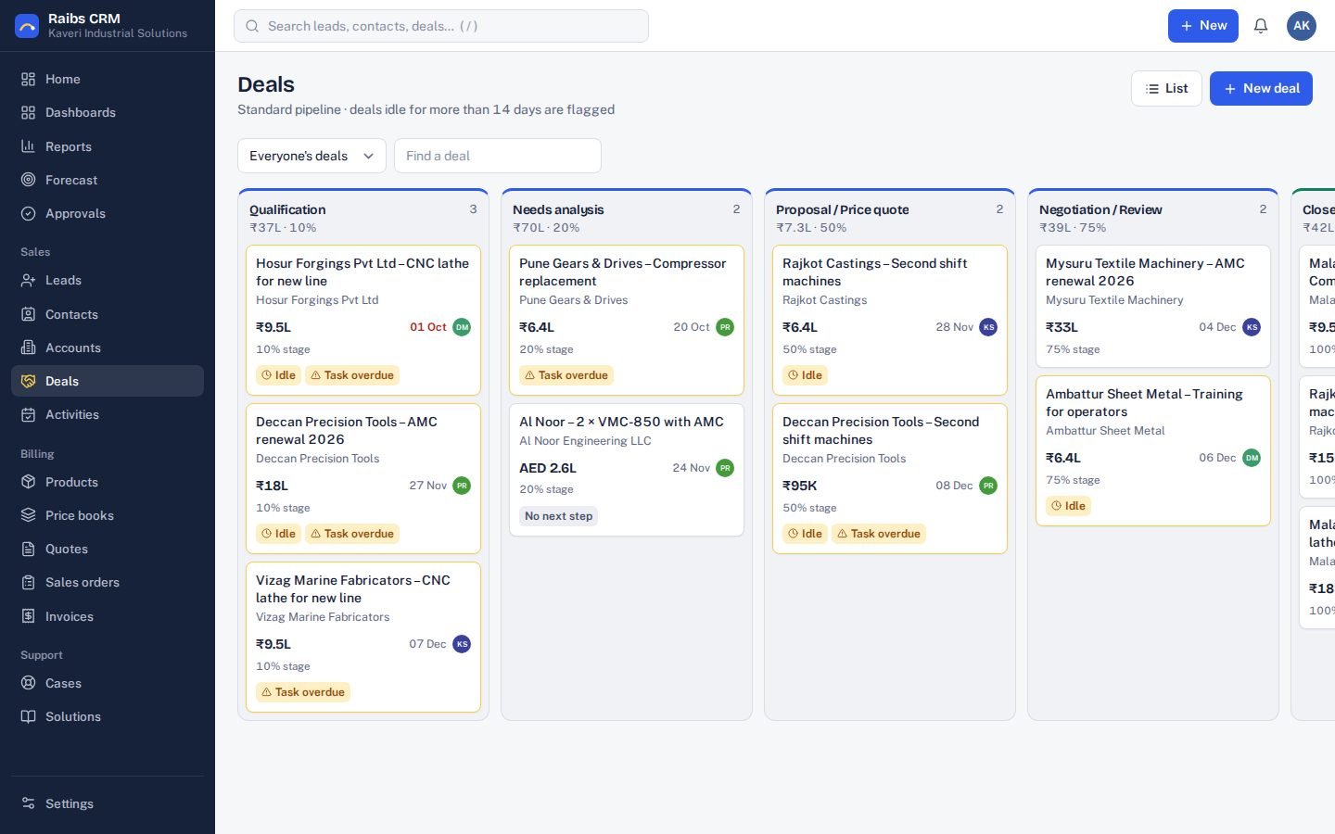The height and width of the screenshot is (834, 1335).
Task: Click the No next step tag on Al Noor deal
Action: point(558,516)
